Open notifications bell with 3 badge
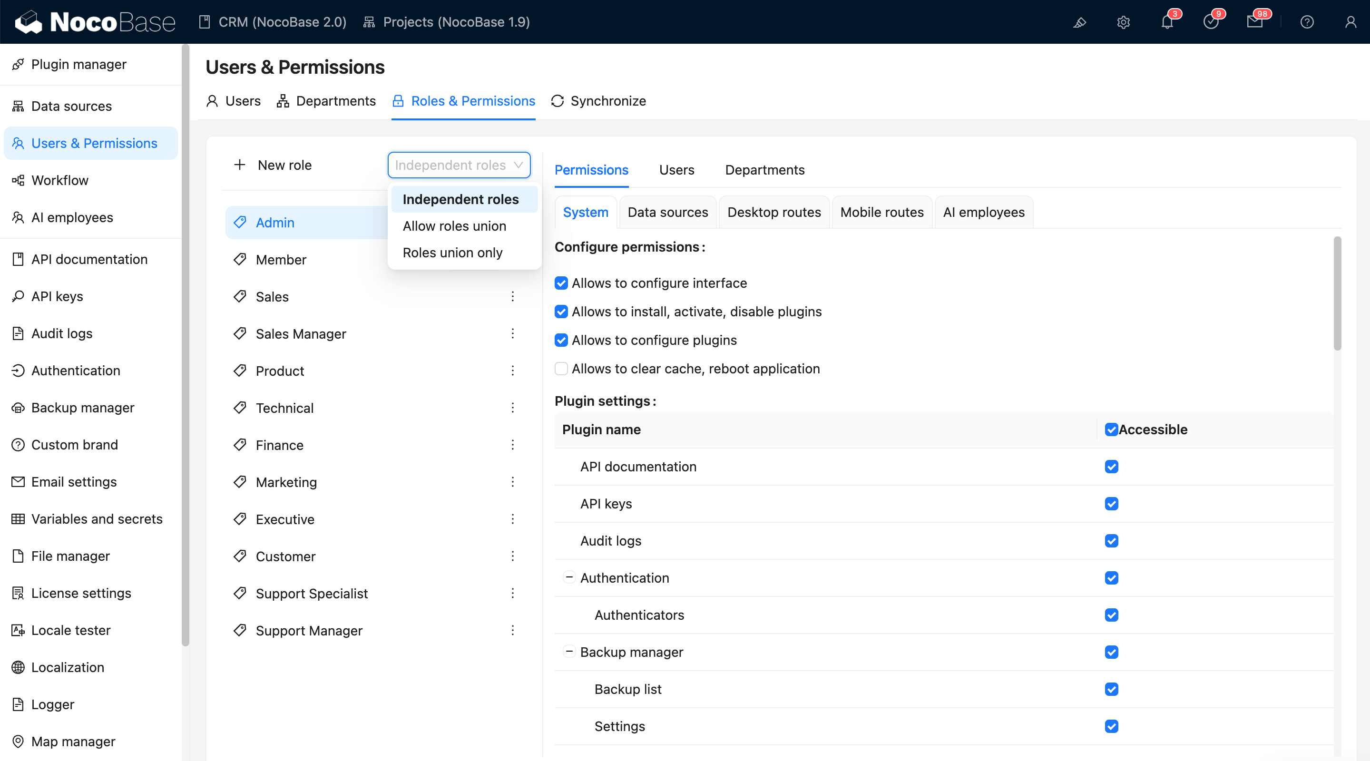This screenshot has width=1370, height=761. [x=1167, y=22]
